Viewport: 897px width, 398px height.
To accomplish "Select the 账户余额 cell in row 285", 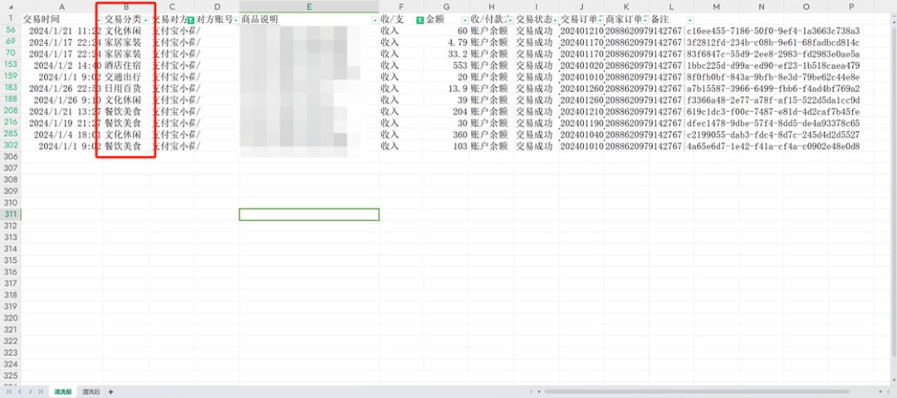I will 491,135.
